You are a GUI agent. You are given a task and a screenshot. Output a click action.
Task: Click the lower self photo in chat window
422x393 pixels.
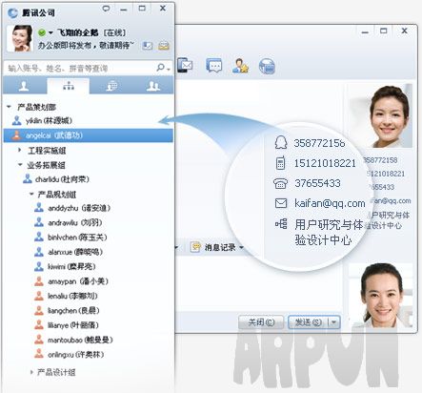(x=380, y=295)
